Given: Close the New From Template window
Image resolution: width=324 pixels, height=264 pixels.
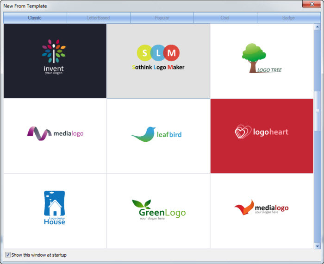Looking at the screenshot, I should point(312,4).
